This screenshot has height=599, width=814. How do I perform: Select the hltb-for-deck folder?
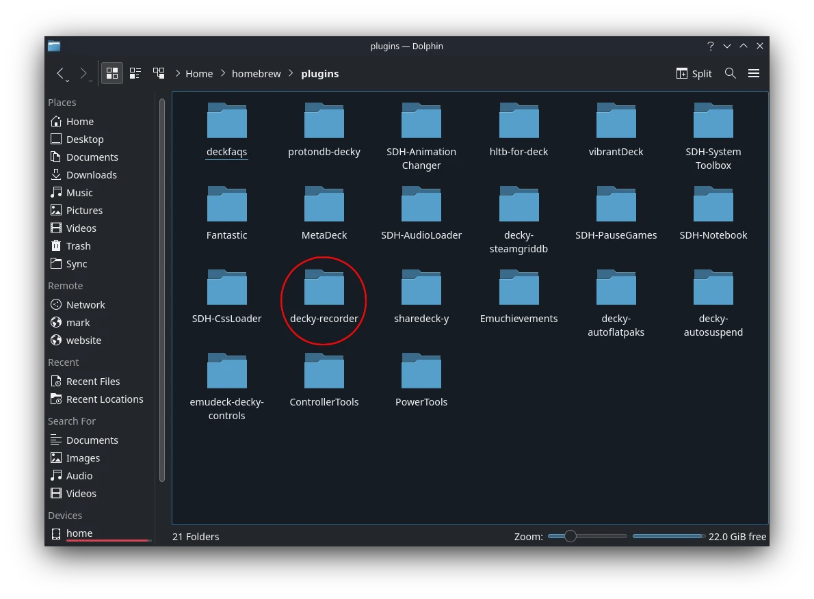pos(518,130)
